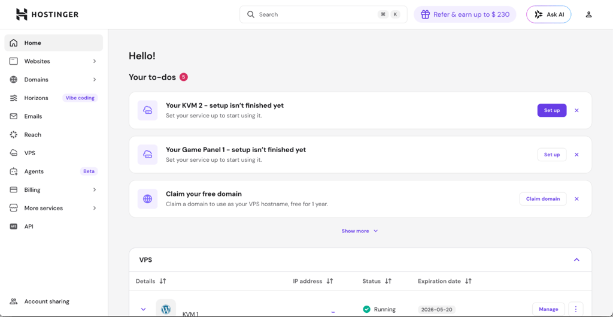Open Account sharing in sidebar

53,301
